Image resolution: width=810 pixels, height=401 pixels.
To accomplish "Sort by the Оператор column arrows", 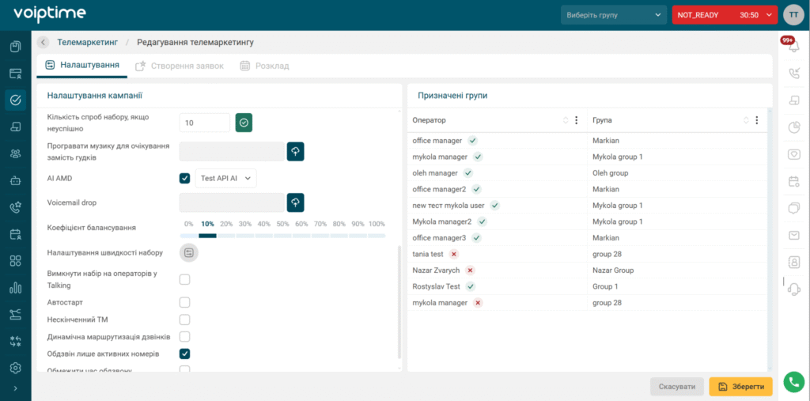I will click(565, 120).
